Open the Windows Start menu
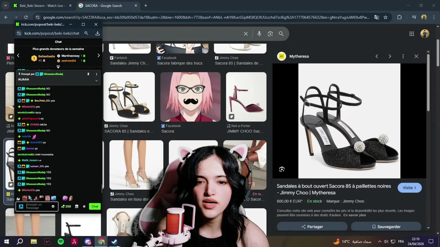440x247 pixels. coord(7,242)
